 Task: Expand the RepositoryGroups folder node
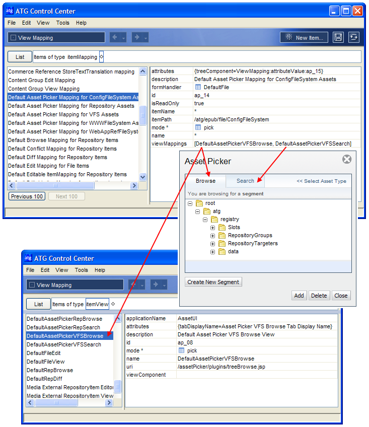coord(212,236)
